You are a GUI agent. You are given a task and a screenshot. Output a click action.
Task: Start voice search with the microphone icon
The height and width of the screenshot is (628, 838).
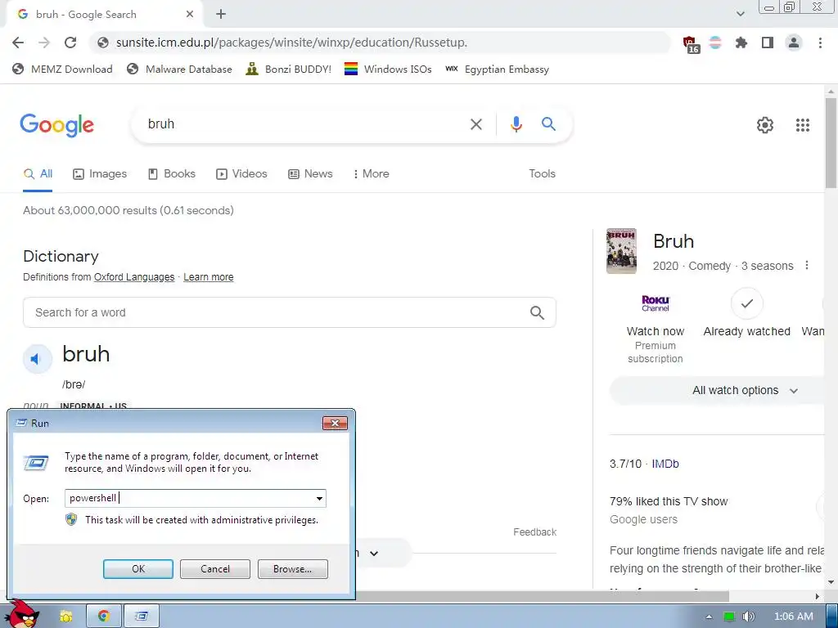click(516, 124)
